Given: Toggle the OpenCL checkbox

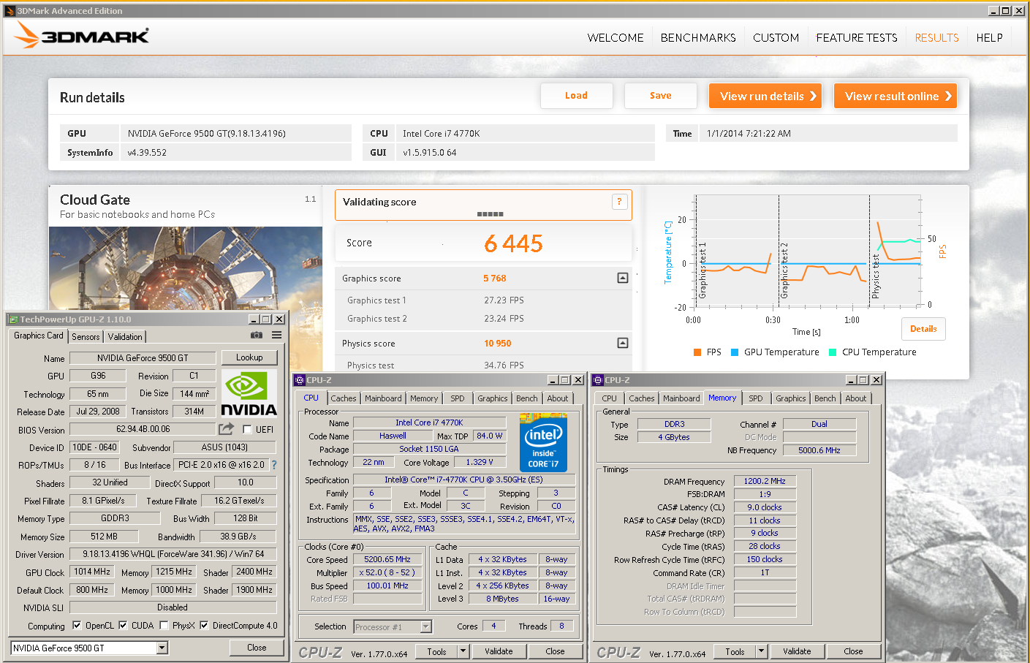Looking at the screenshot, I should pyautogui.click(x=77, y=625).
